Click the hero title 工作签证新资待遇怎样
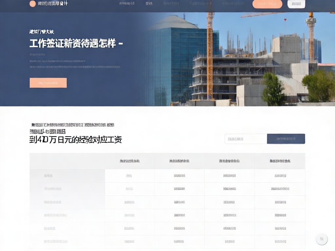The image size is (335, 251). point(76,43)
